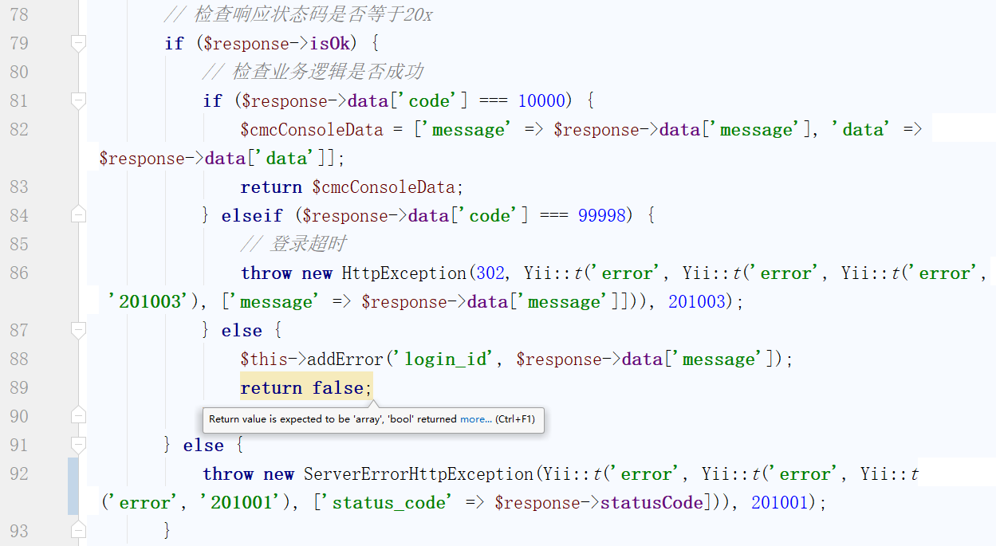Click the 'elseif' keyword
Image resolution: width=996 pixels, height=546 pixels.
[250, 215]
